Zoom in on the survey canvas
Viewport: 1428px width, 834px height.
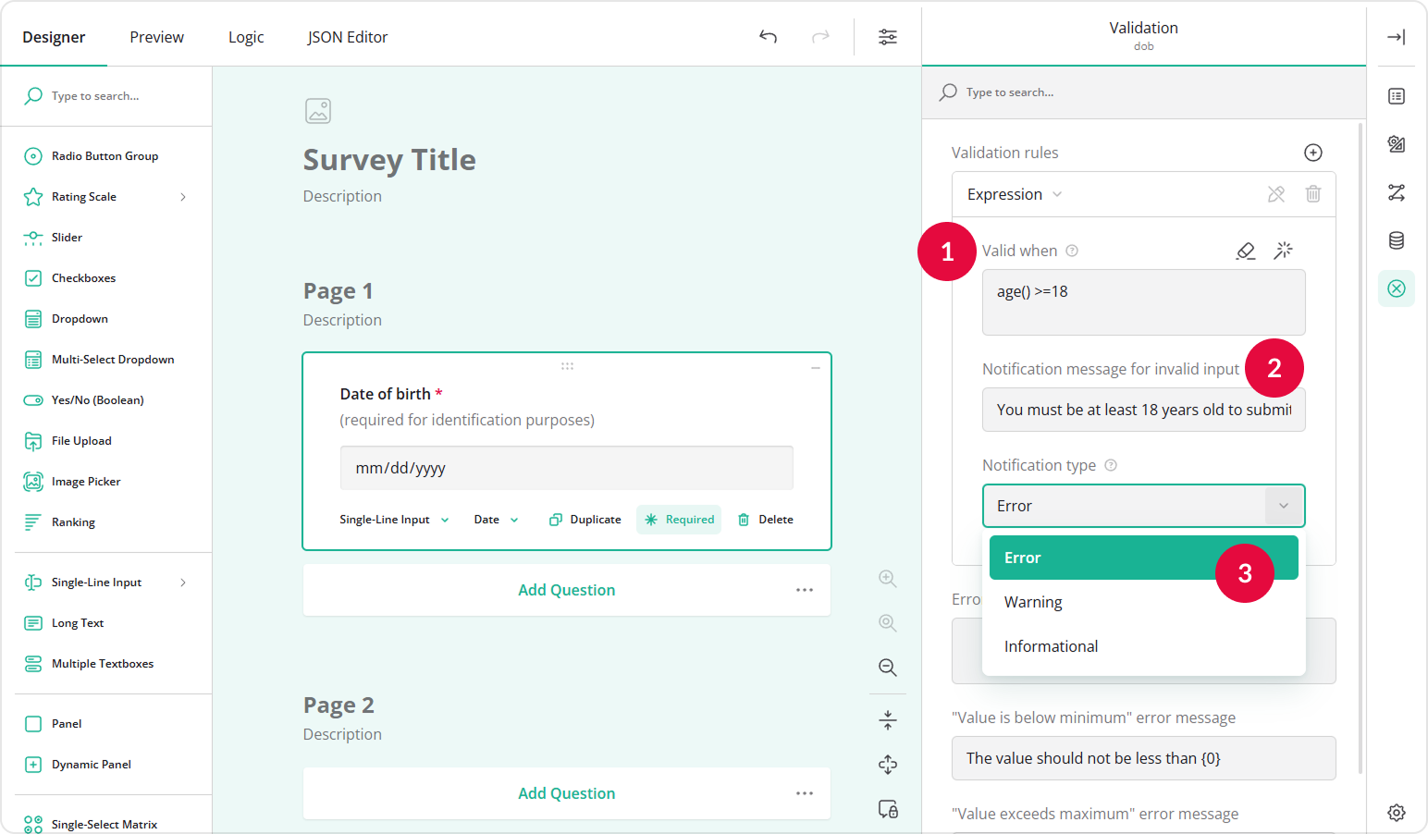pos(887,578)
